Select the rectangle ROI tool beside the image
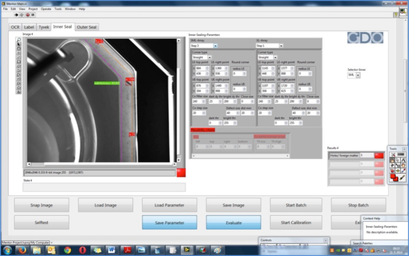 coord(18,62)
